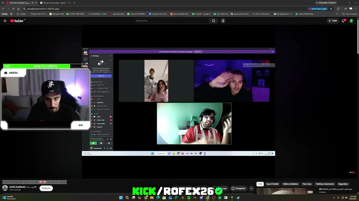Click 'Ouvrir dans l'appli' button
Image resolution: width=359 pixels, height=201 pixels.
pyautogui.click(x=318, y=9)
